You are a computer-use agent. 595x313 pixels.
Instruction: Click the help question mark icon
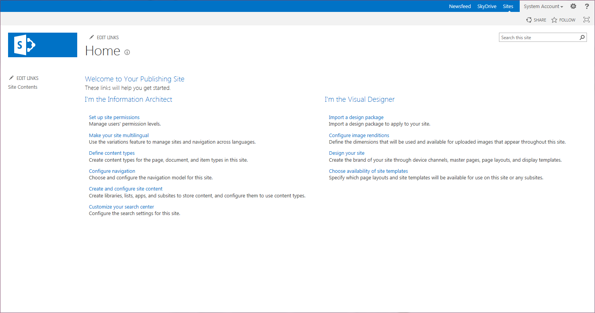click(587, 6)
